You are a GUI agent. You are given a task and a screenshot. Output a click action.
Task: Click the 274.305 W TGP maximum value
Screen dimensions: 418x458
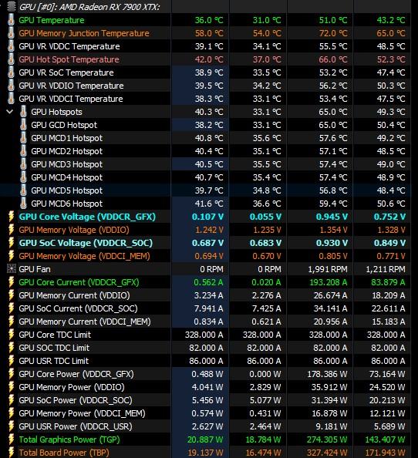coord(327,439)
